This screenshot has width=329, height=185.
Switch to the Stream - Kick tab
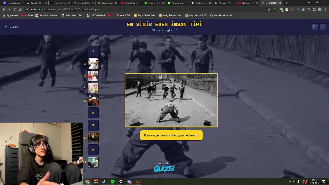coord(154,3)
